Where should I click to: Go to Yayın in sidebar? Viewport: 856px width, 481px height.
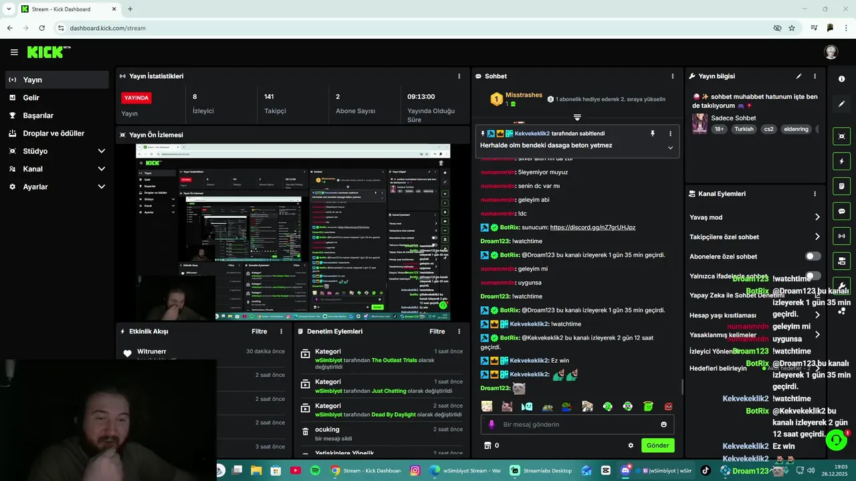pyautogui.click(x=57, y=79)
